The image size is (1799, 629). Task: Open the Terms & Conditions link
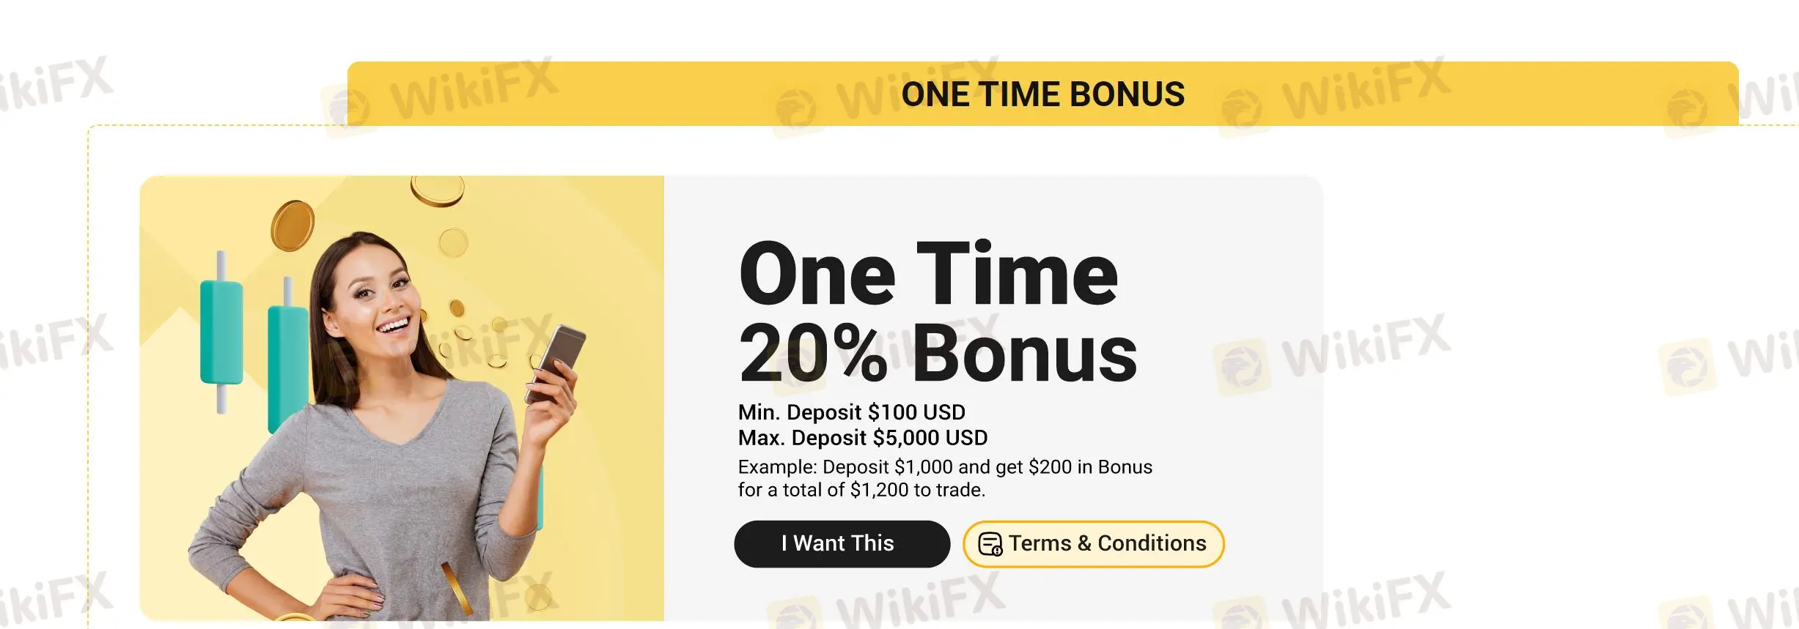point(1106,543)
